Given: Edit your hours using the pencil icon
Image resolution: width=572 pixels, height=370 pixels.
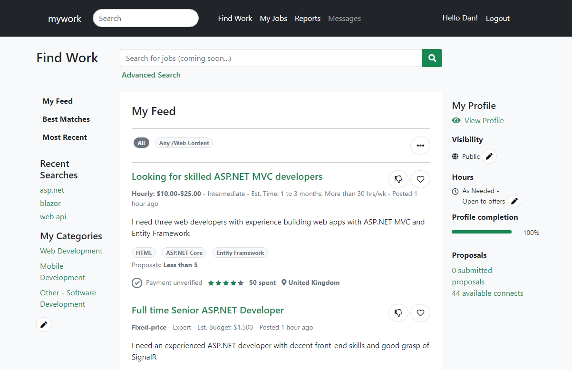Looking at the screenshot, I should tap(514, 201).
